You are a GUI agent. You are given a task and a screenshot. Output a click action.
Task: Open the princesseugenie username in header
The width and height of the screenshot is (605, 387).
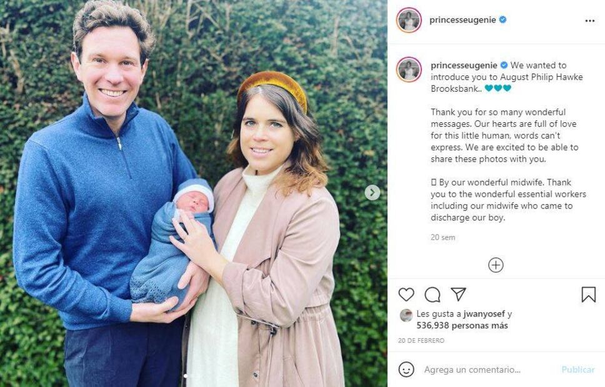(462, 20)
